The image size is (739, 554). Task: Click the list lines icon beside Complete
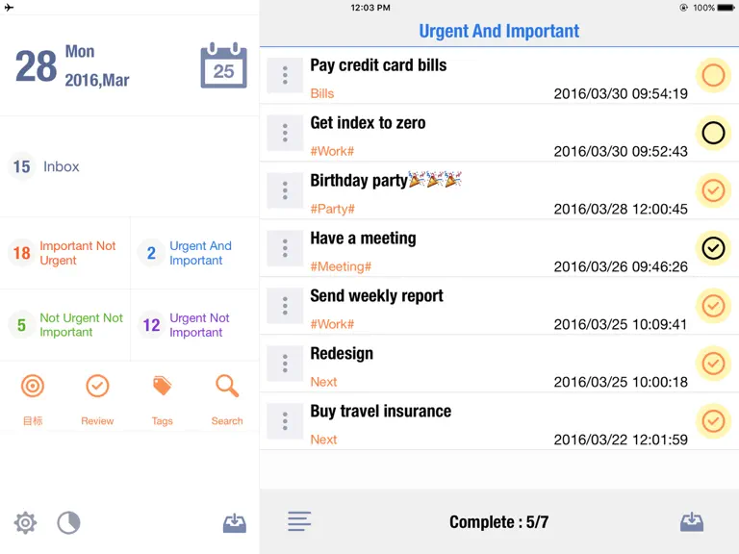coord(299,521)
